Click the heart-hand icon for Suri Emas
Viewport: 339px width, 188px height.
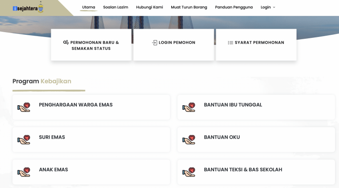pyautogui.click(x=24, y=140)
